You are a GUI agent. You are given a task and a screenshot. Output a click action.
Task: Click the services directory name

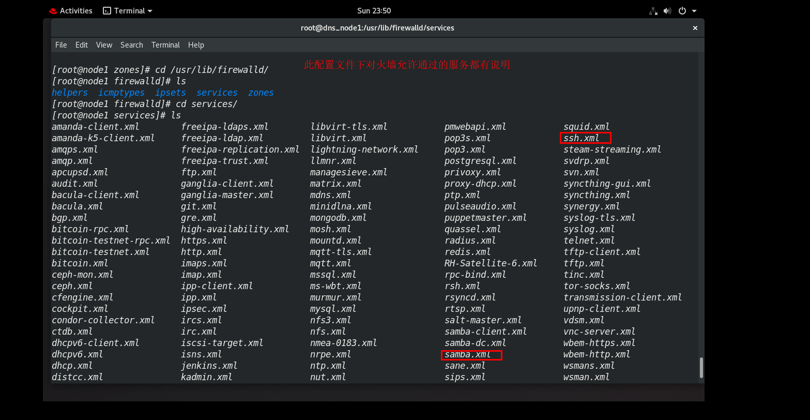(x=217, y=93)
